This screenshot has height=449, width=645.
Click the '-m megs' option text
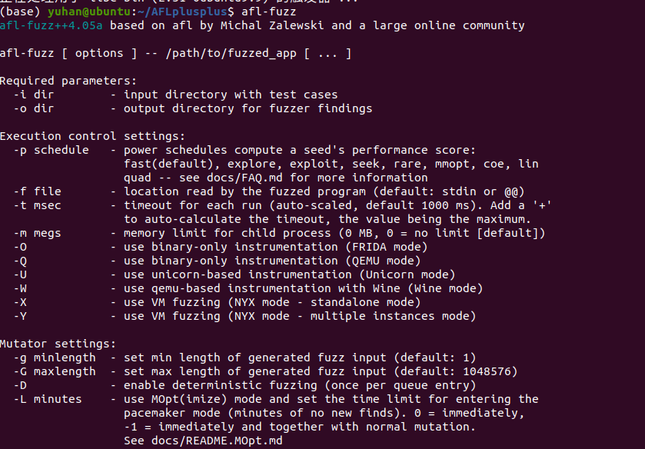pyautogui.click(x=37, y=233)
